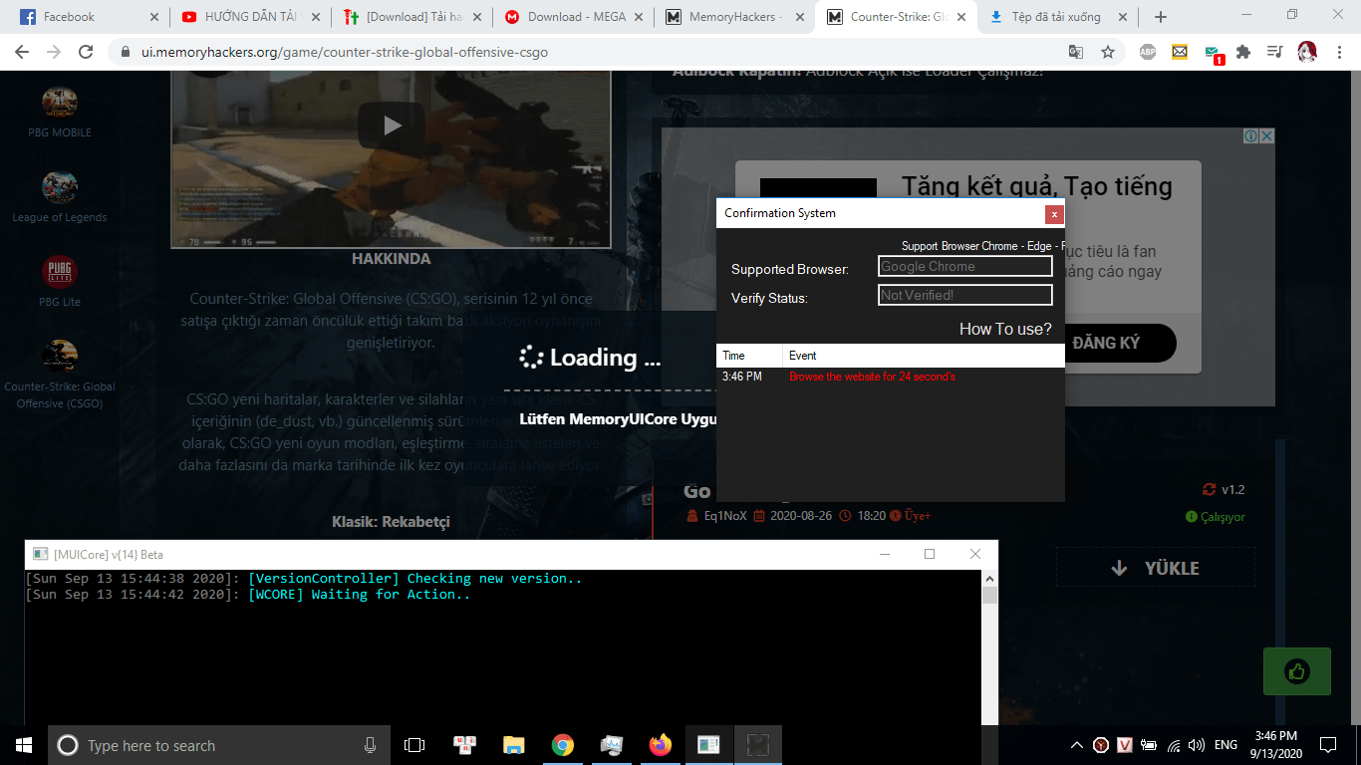Click the Event column header

point(924,356)
